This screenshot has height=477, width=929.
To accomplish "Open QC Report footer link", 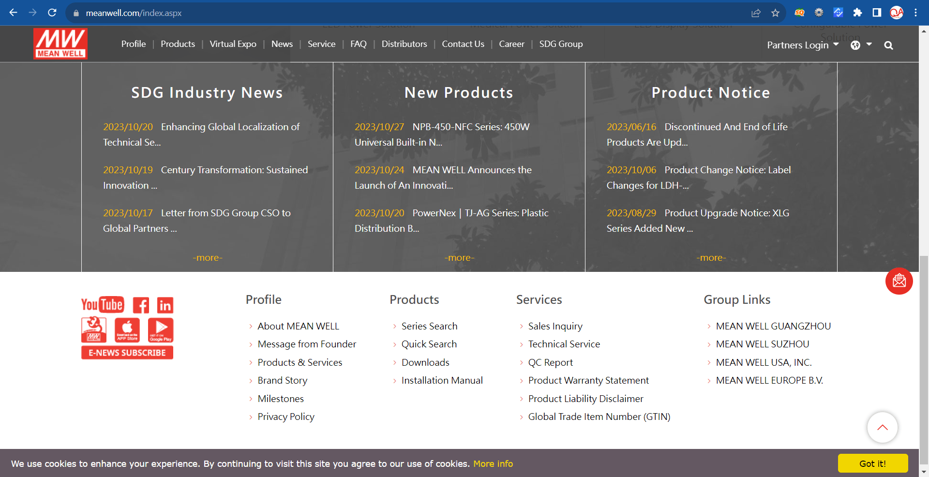I will [x=550, y=362].
